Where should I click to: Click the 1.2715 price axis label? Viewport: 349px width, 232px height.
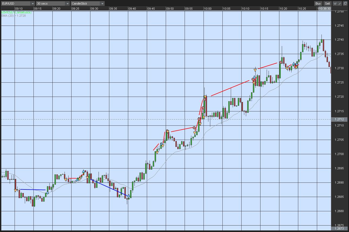(x=339, y=111)
